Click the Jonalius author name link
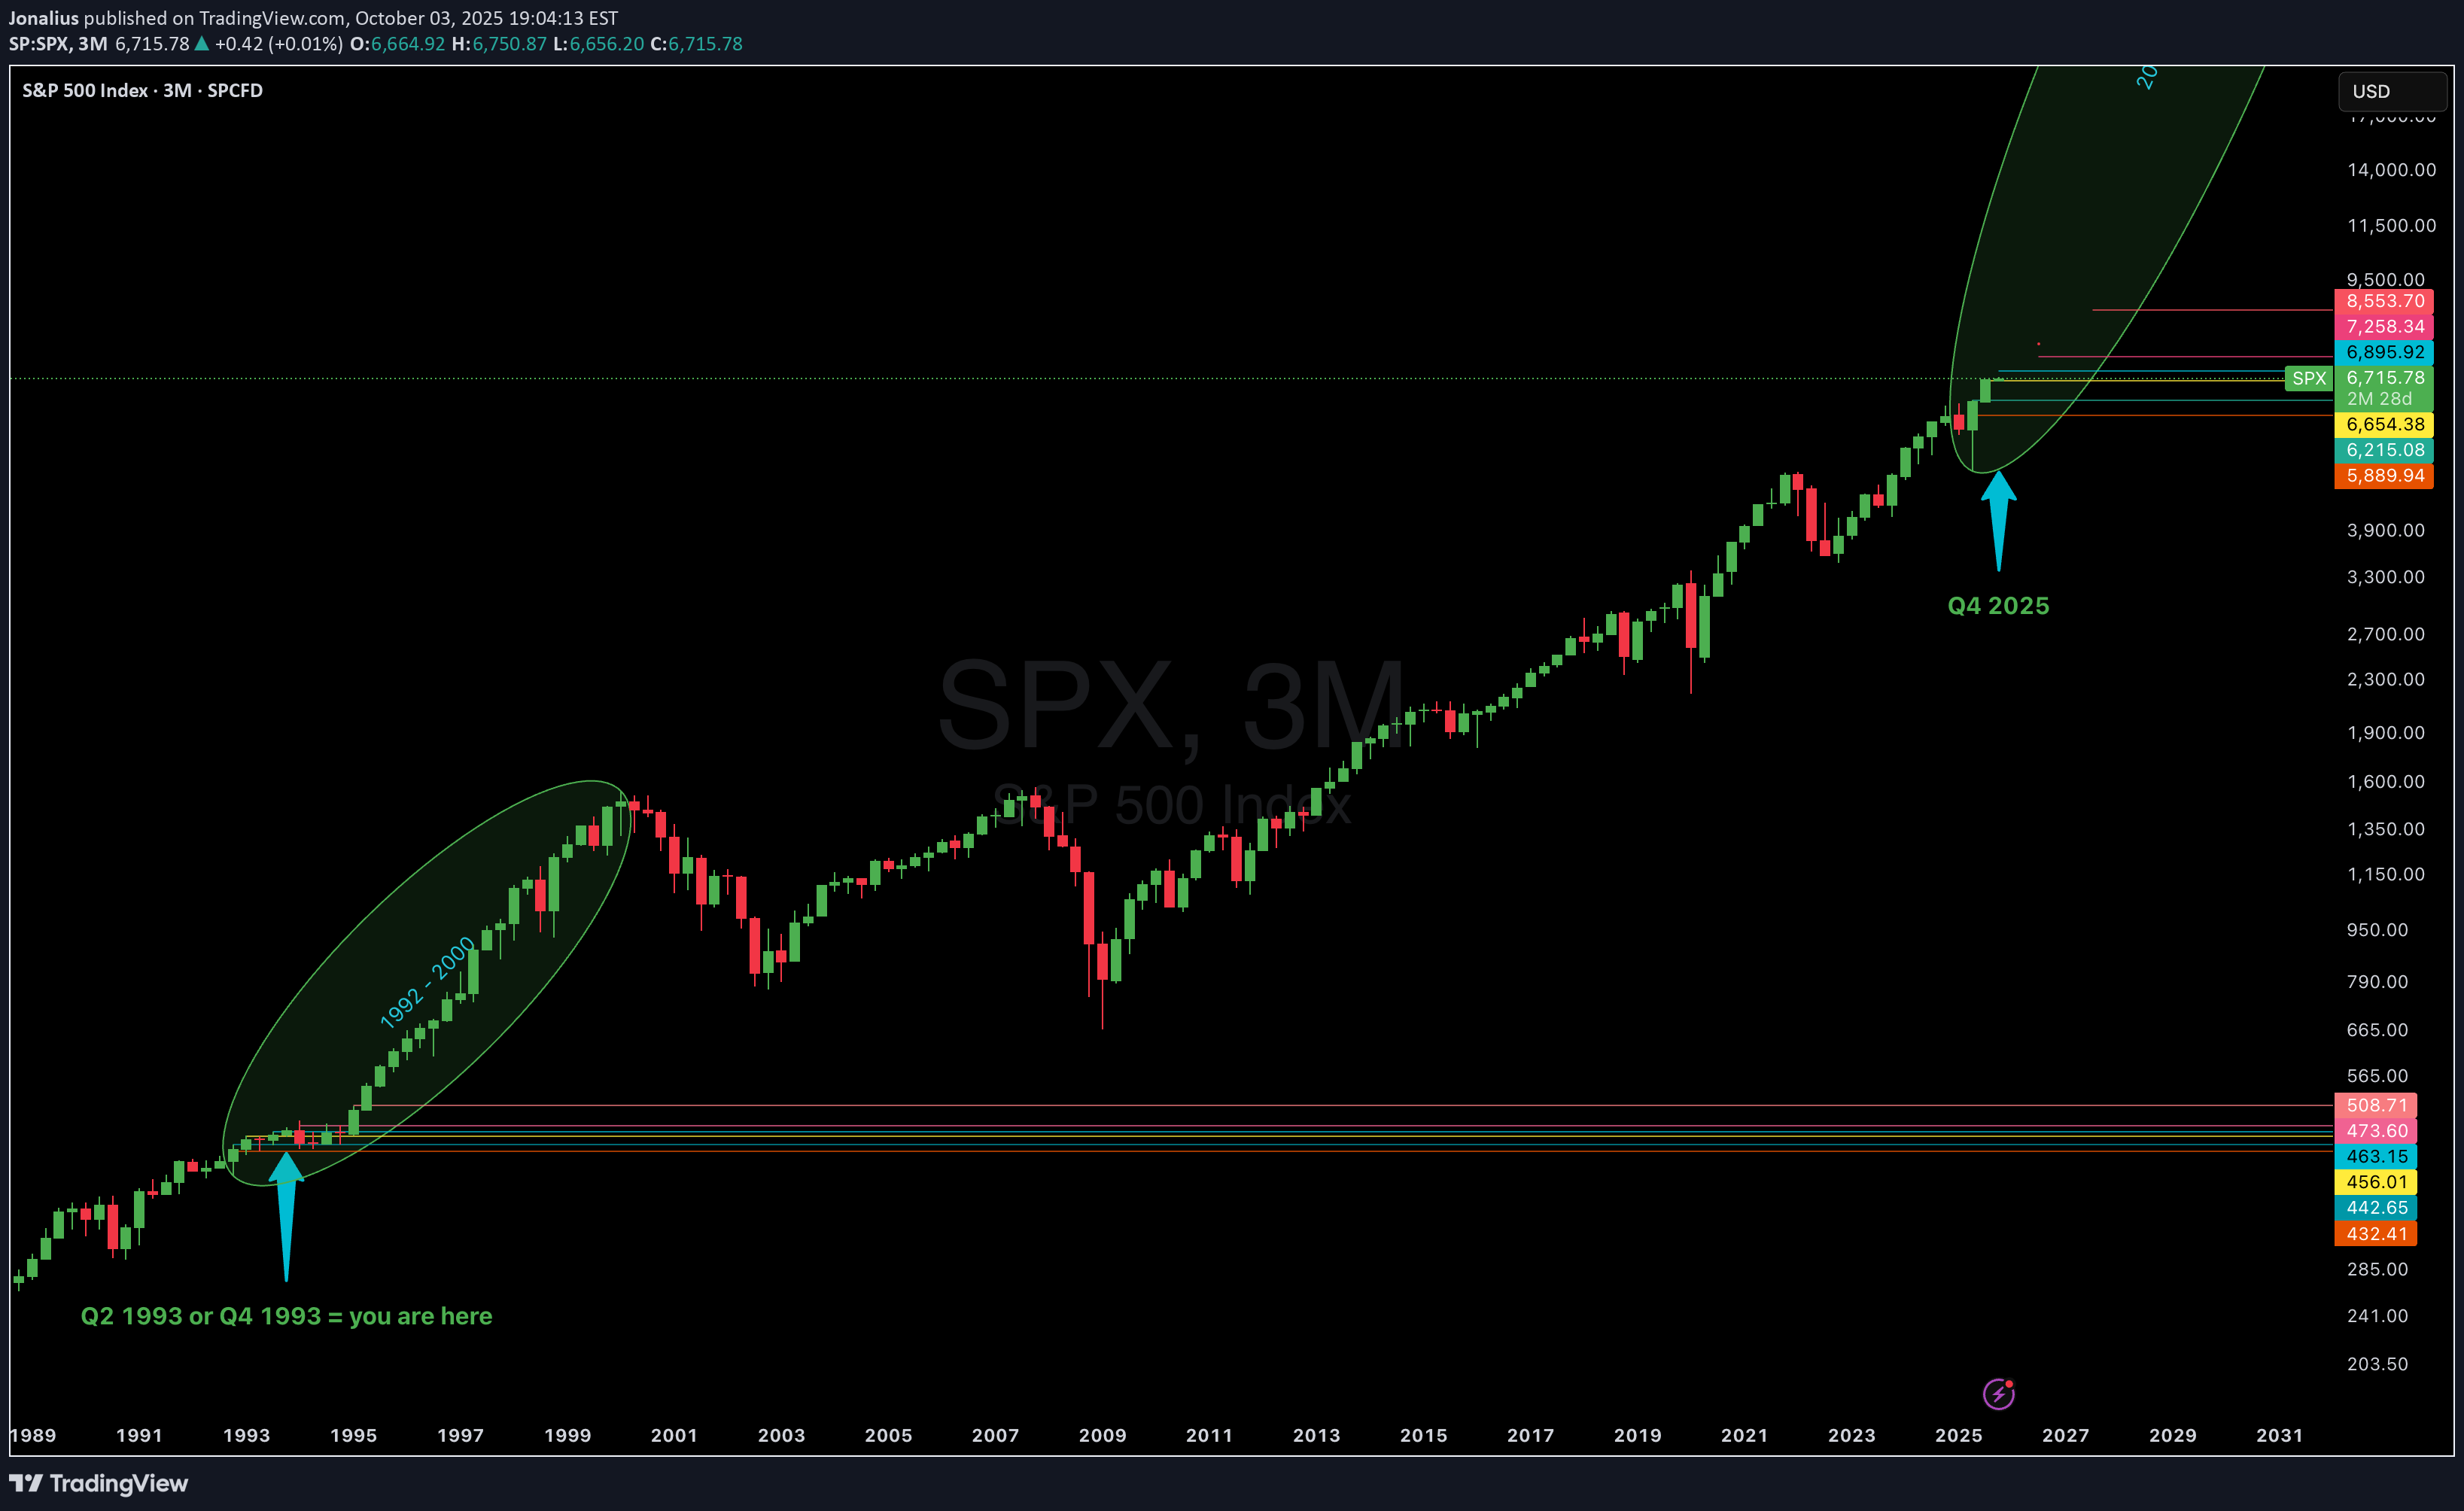Viewport: 2464px width, 1511px height. 43,18
